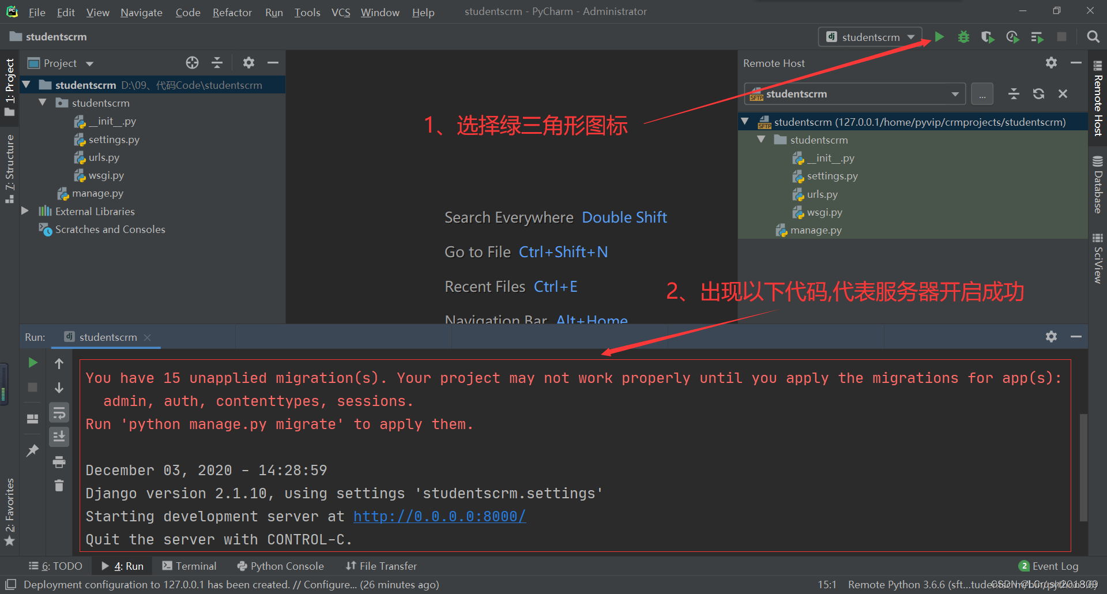Open Search Everywhere magnifier icon
The width and height of the screenshot is (1107, 594).
click(x=1093, y=36)
